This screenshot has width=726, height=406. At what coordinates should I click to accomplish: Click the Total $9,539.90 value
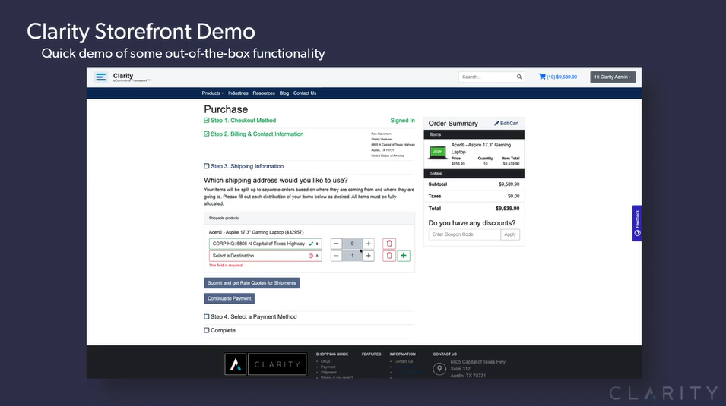pos(508,209)
